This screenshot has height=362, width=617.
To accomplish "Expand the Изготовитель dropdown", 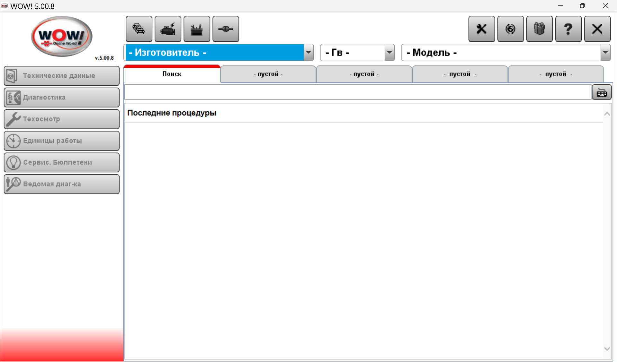I will pos(308,52).
